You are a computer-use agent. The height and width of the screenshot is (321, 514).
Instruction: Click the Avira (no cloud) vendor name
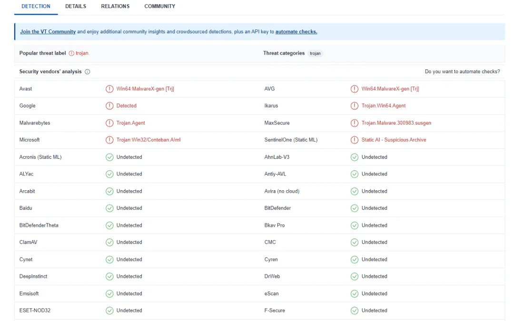[x=282, y=191]
